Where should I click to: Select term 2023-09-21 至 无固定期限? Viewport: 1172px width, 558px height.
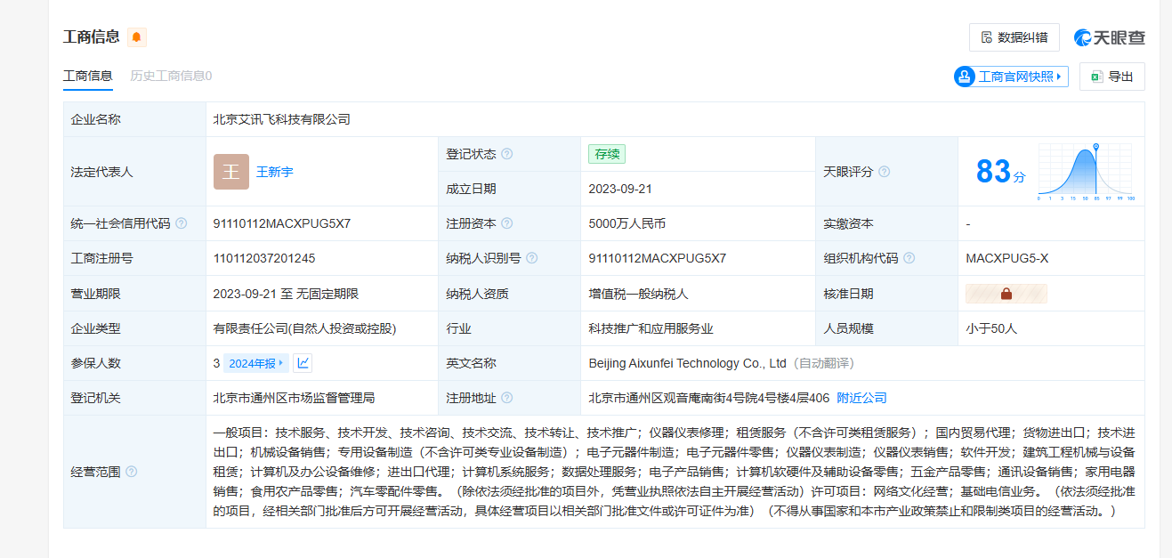pyautogui.click(x=286, y=294)
